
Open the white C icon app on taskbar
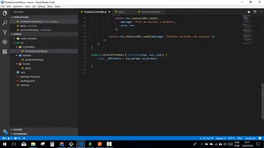pos(109,144)
